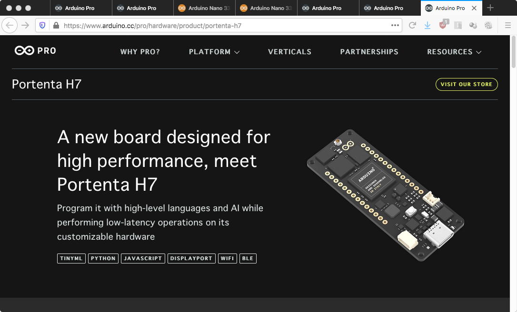Screen dimensions: 517x312
Task: Click the "Program it with high-level languages" paragraph
Action: pyautogui.click(x=160, y=223)
